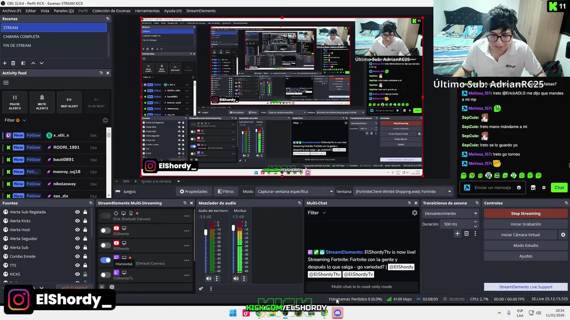Image resolution: width=570 pixels, height=320 pixels.
Task: Open StreamElements Live Support
Action: pyautogui.click(x=525, y=287)
